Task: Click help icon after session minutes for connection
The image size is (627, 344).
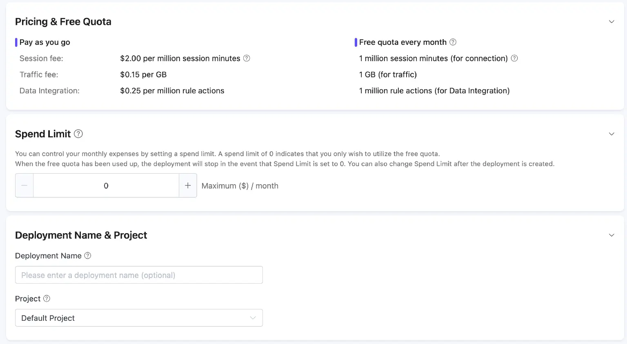Action: coord(514,58)
